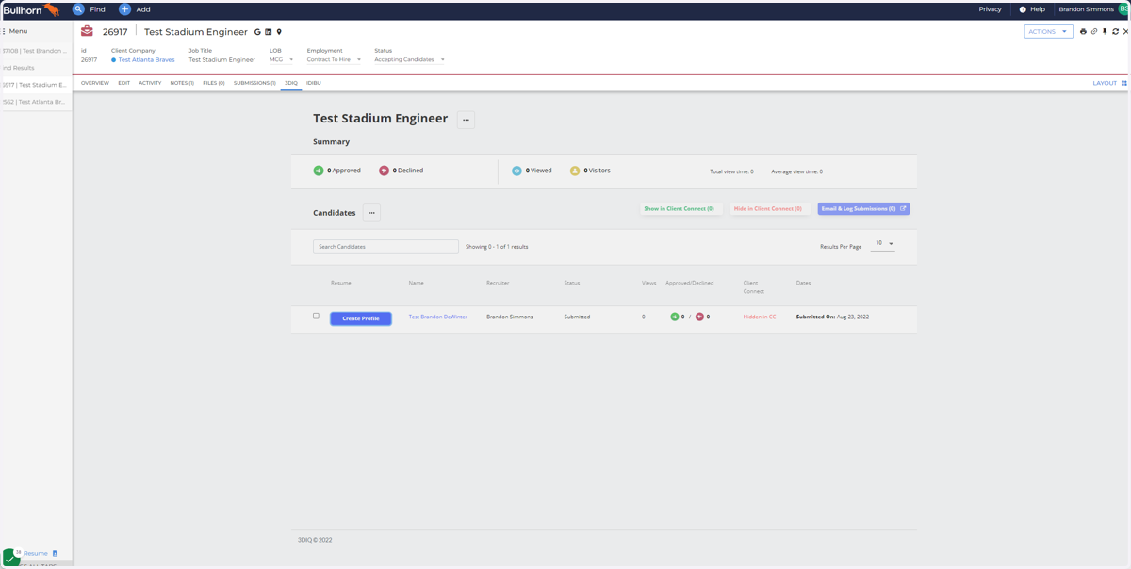Expand Employment Contract To Hire dropdown

334,59
